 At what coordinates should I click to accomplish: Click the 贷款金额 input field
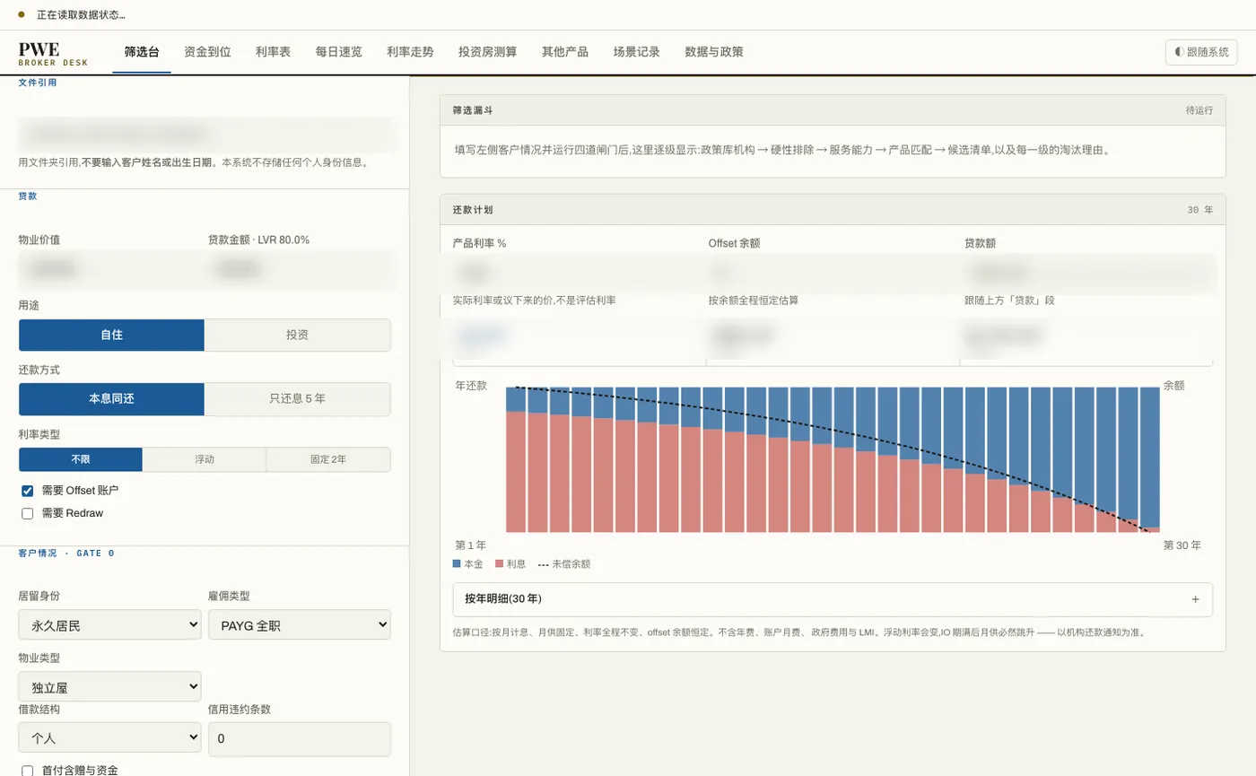pyautogui.click(x=299, y=268)
